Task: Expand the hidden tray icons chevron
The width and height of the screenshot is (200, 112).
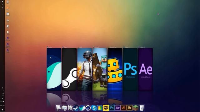Action: coord(3,91)
